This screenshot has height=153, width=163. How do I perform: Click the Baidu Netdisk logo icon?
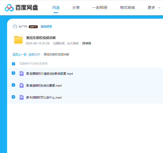point(9,8)
